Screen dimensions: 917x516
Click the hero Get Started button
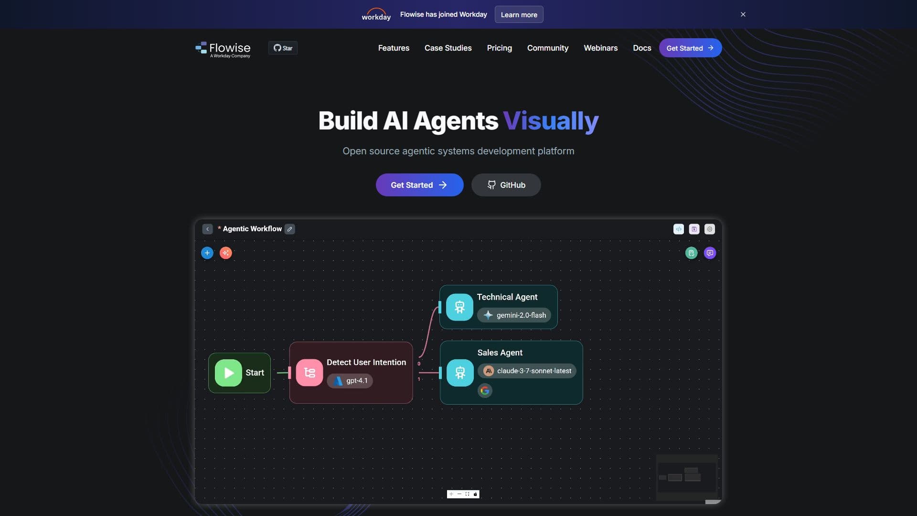[419, 185]
